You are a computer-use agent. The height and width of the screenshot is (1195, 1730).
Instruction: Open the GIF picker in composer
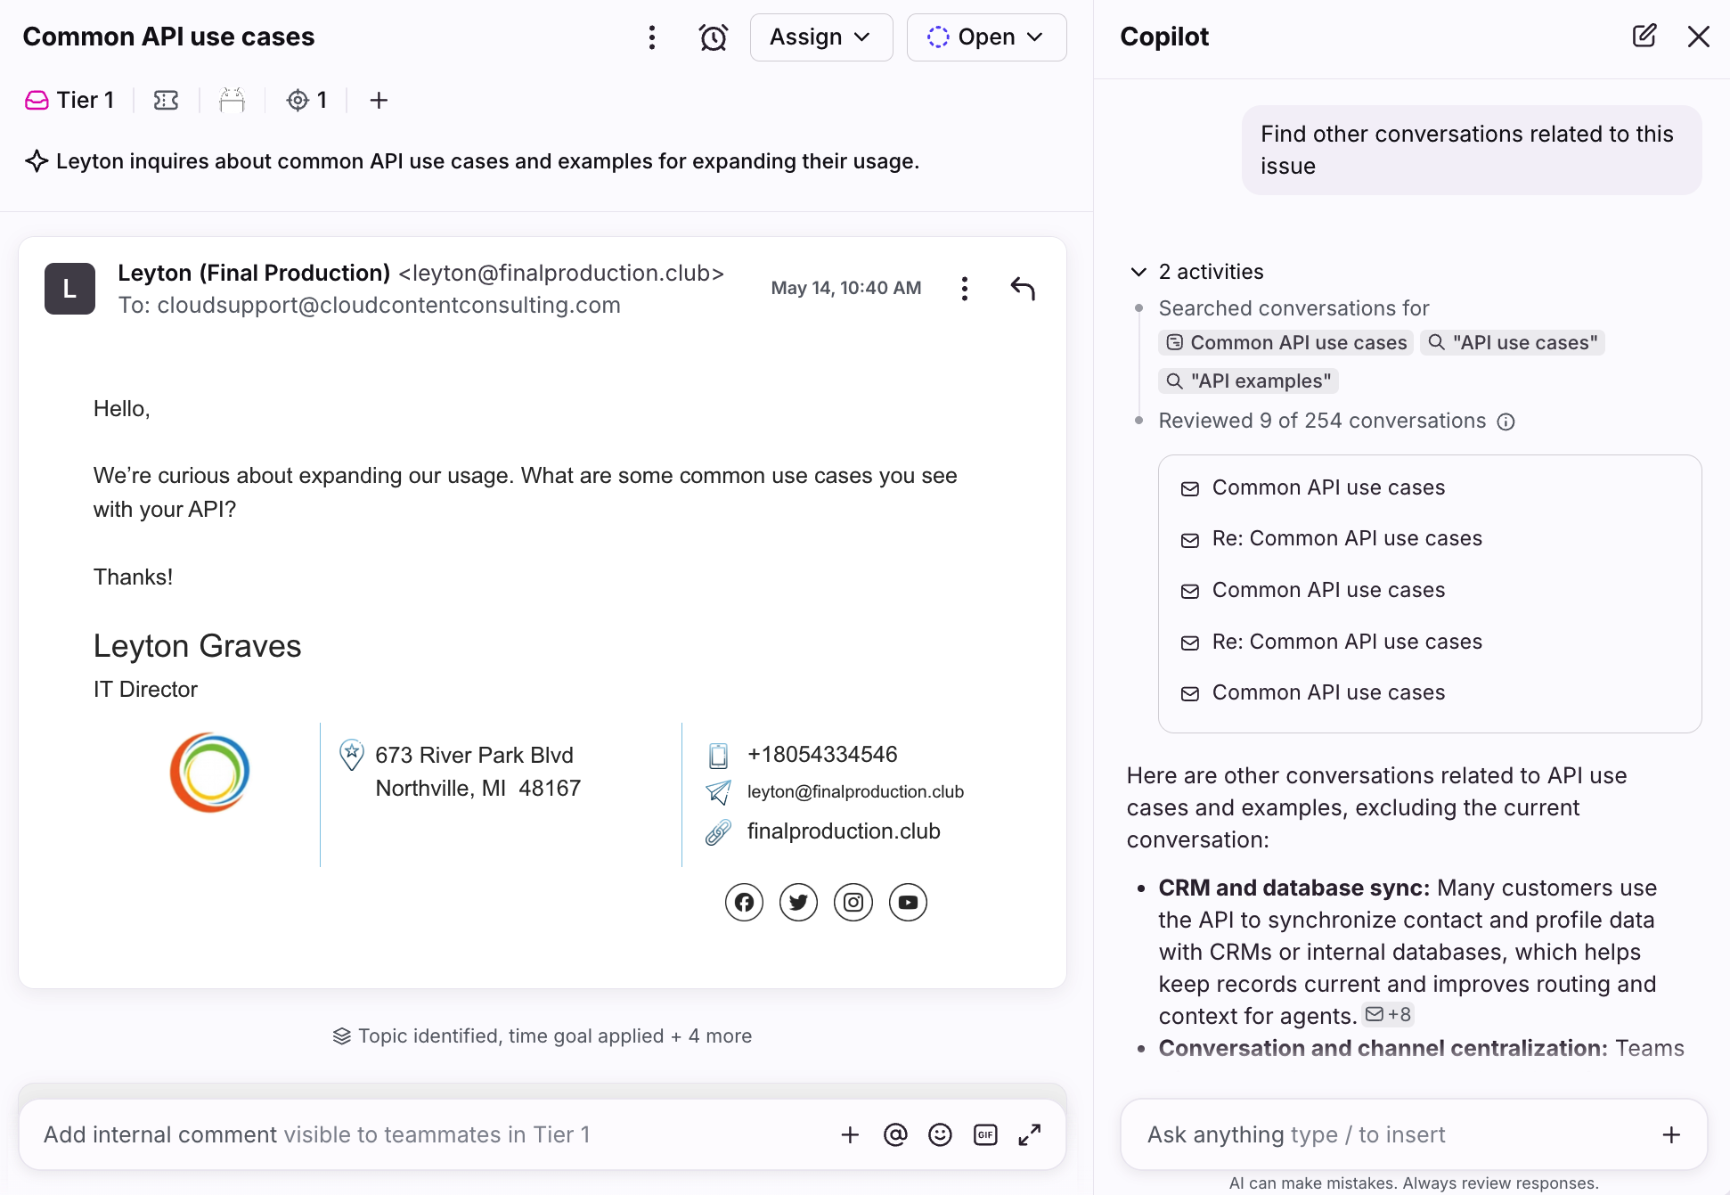click(985, 1134)
